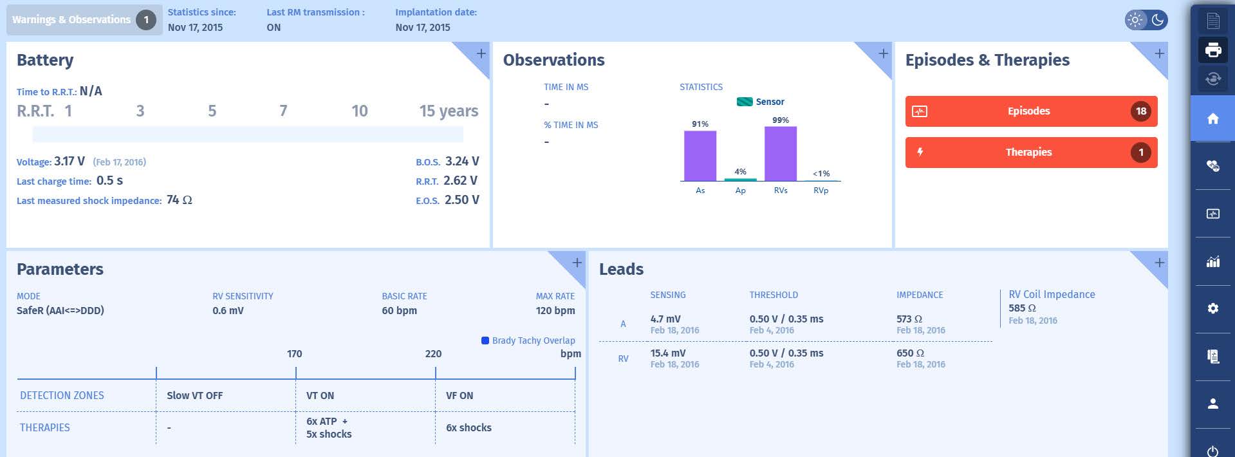
Task: Expand the Leads panel
Action: point(1158,263)
